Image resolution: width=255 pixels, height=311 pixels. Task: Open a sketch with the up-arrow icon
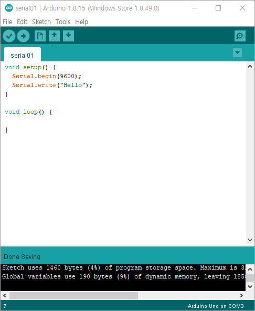coord(55,36)
